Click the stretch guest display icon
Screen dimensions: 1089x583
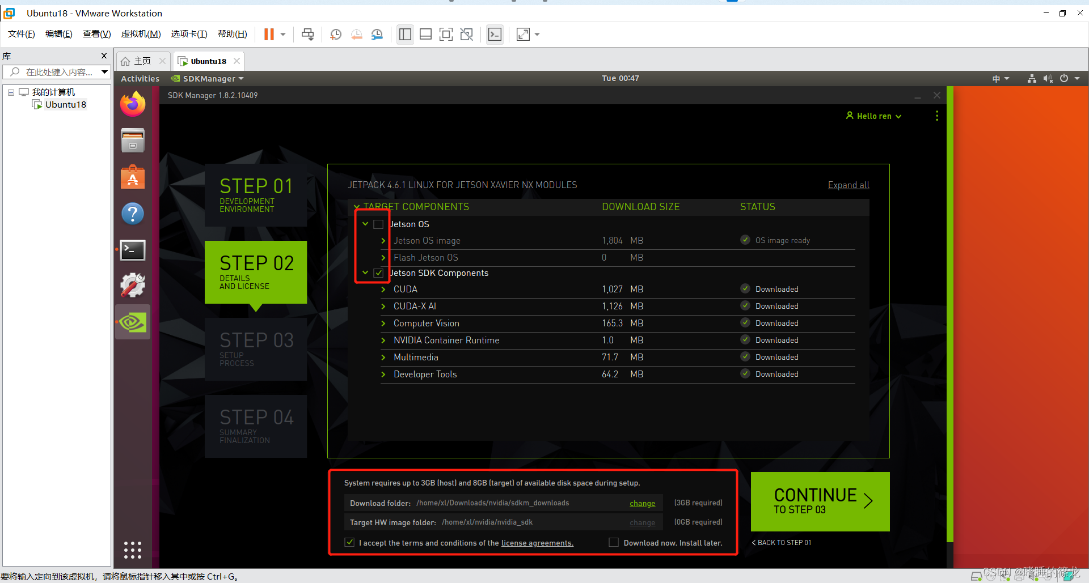523,35
